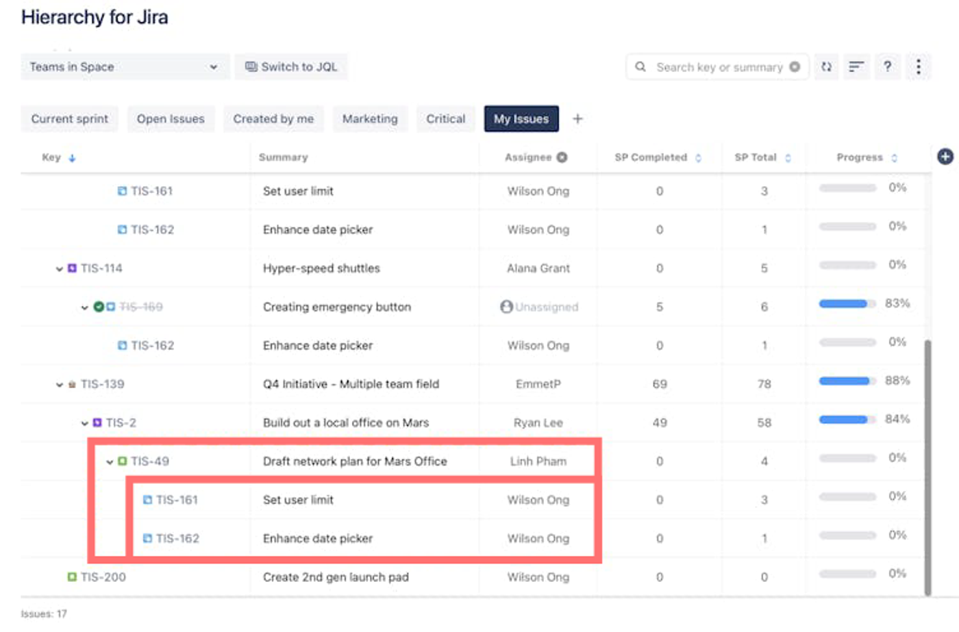Click the green done checkmark on TIS-169
Viewport: 959px width, 632px height.
tap(99, 307)
